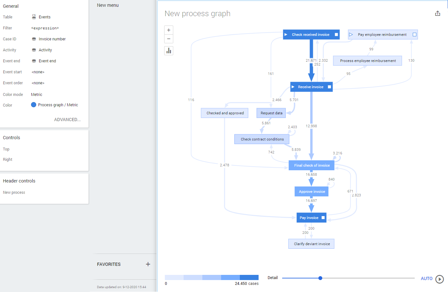Add a favorite with plus icon
The width and height of the screenshot is (448, 292).
coord(148,264)
